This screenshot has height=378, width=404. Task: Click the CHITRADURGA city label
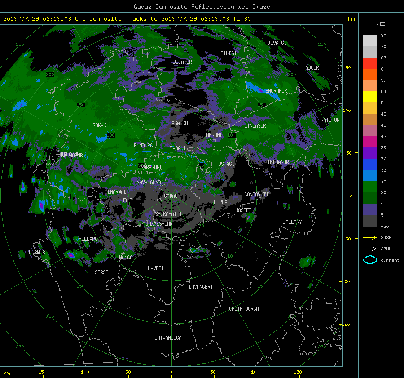pyautogui.click(x=244, y=309)
